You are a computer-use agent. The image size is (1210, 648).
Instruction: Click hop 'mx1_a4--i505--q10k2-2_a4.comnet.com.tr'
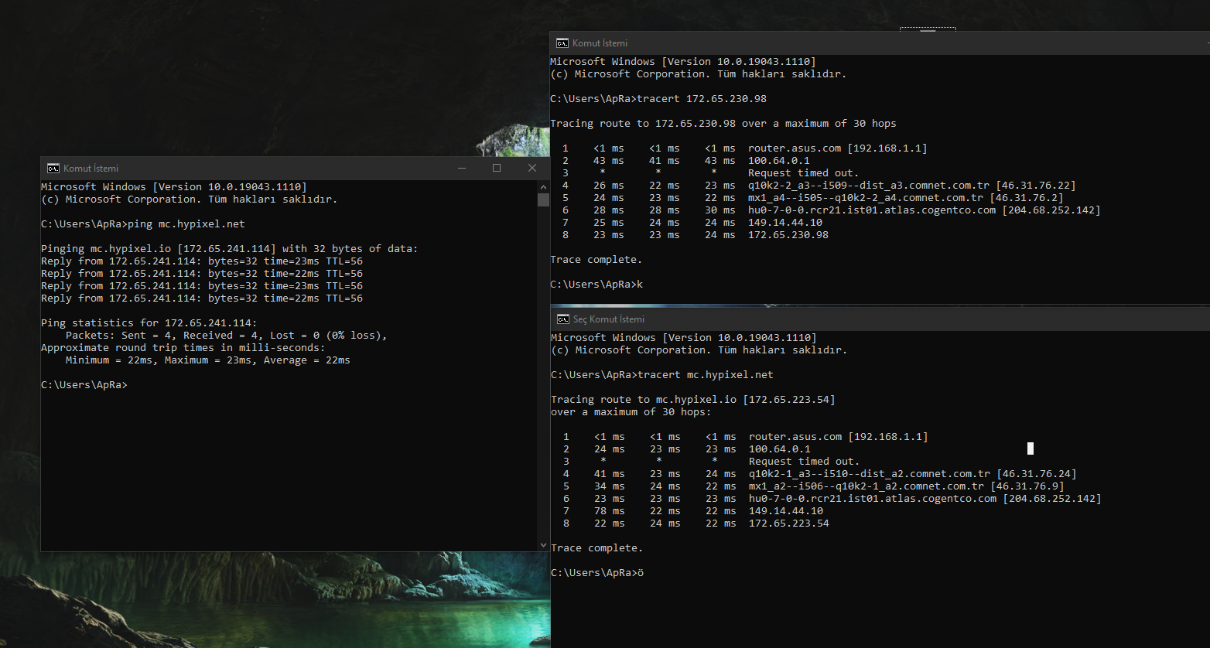tap(813, 198)
